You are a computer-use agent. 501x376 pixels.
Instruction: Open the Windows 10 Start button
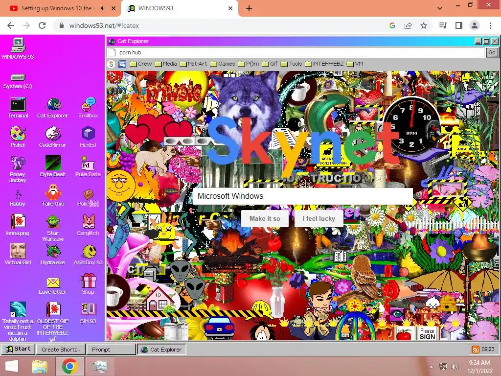(12, 366)
